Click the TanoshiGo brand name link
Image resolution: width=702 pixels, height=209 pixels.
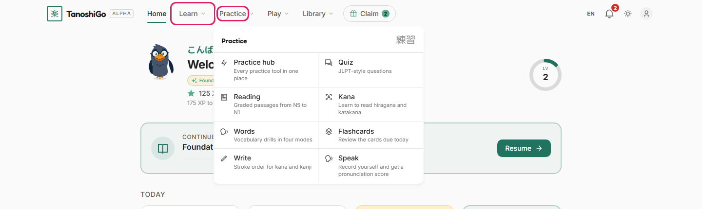(x=86, y=14)
